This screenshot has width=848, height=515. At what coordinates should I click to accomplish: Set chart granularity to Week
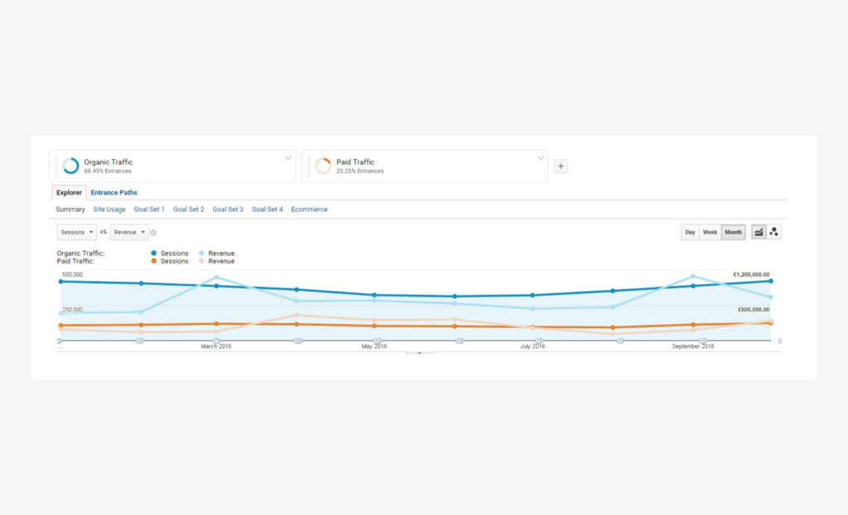pyautogui.click(x=710, y=232)
